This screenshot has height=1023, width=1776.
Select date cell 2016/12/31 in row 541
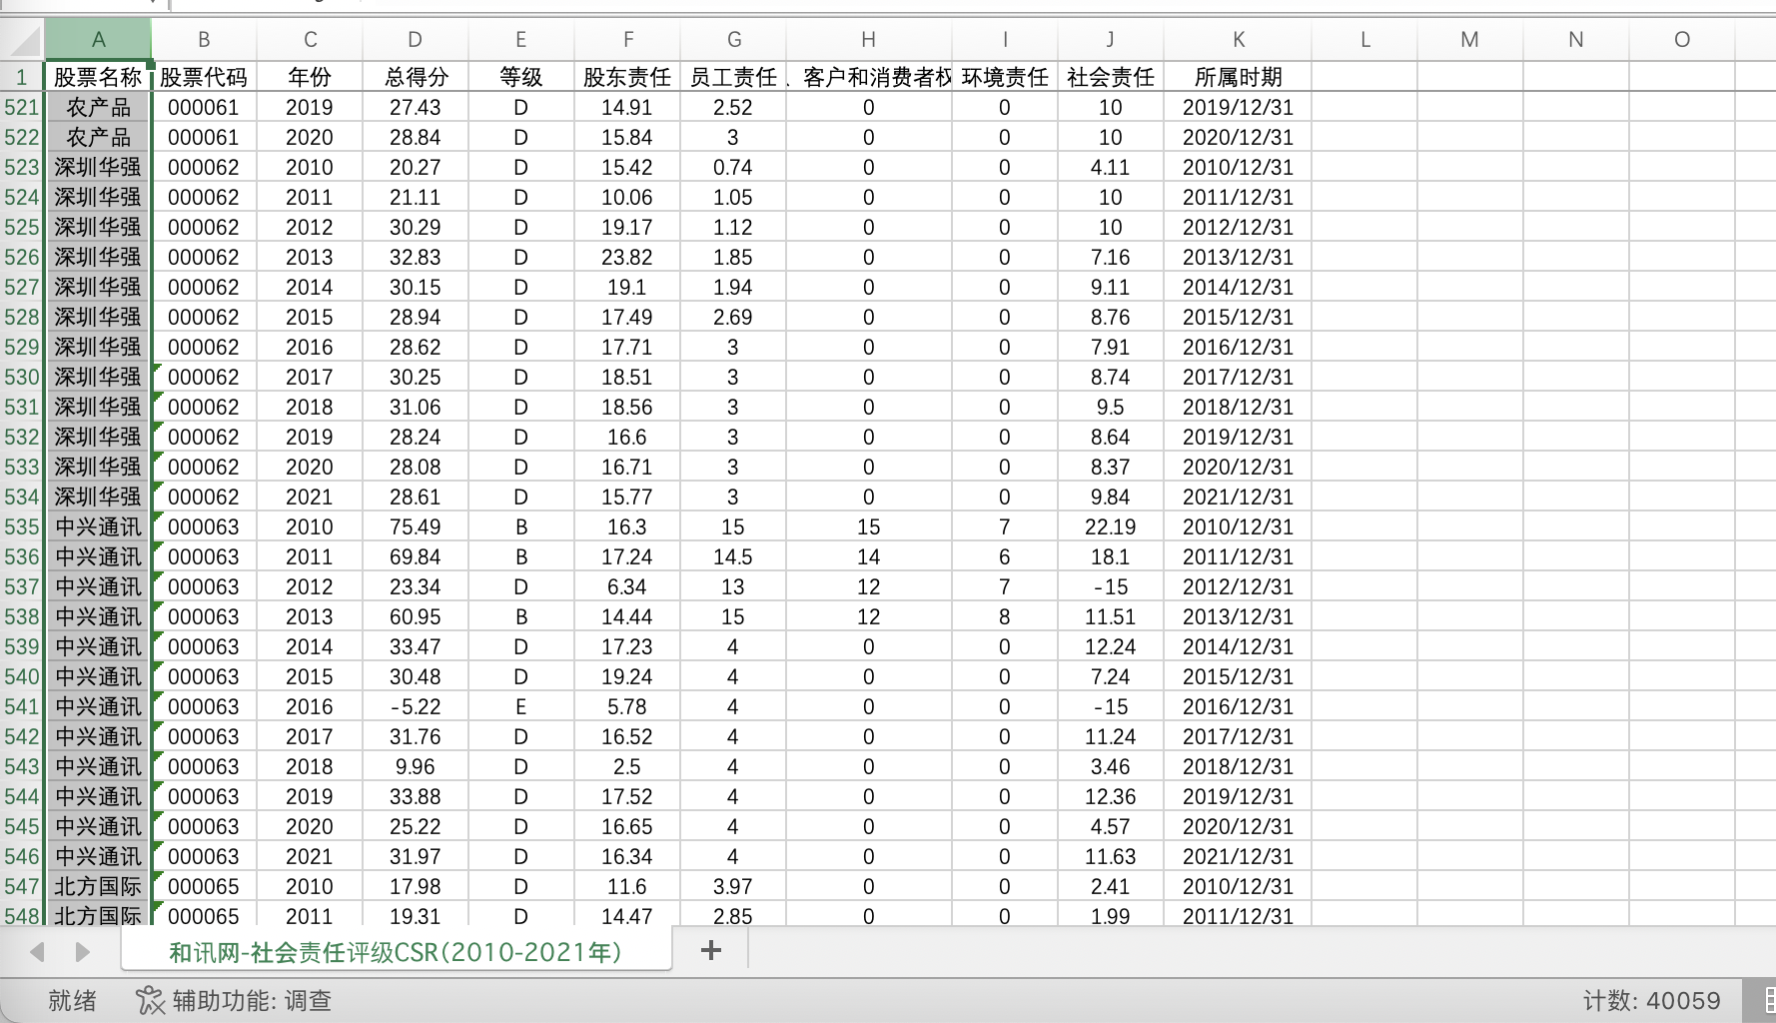coord(1239,706)
